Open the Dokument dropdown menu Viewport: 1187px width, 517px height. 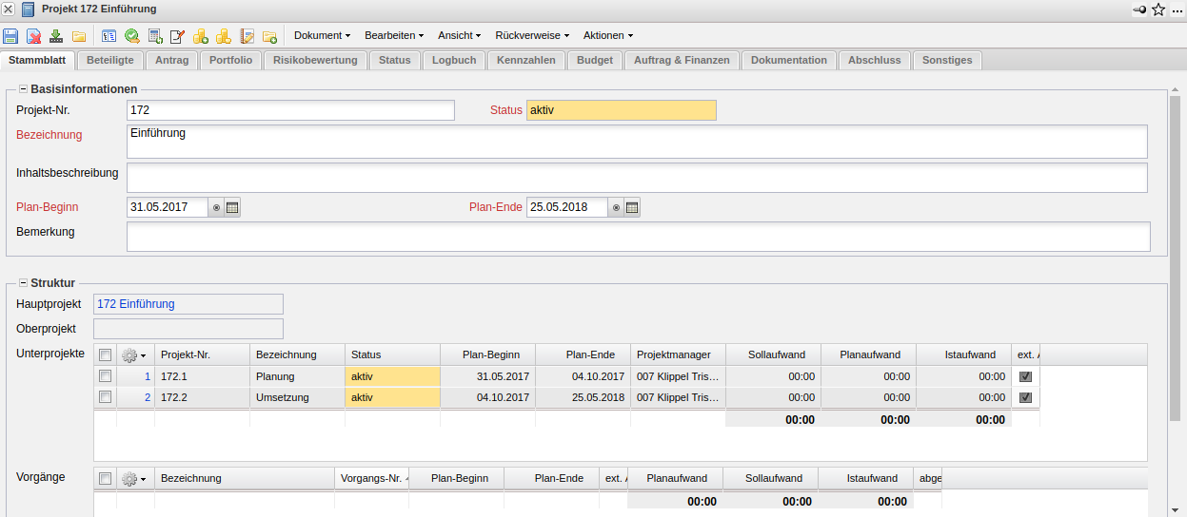point(322,35)
